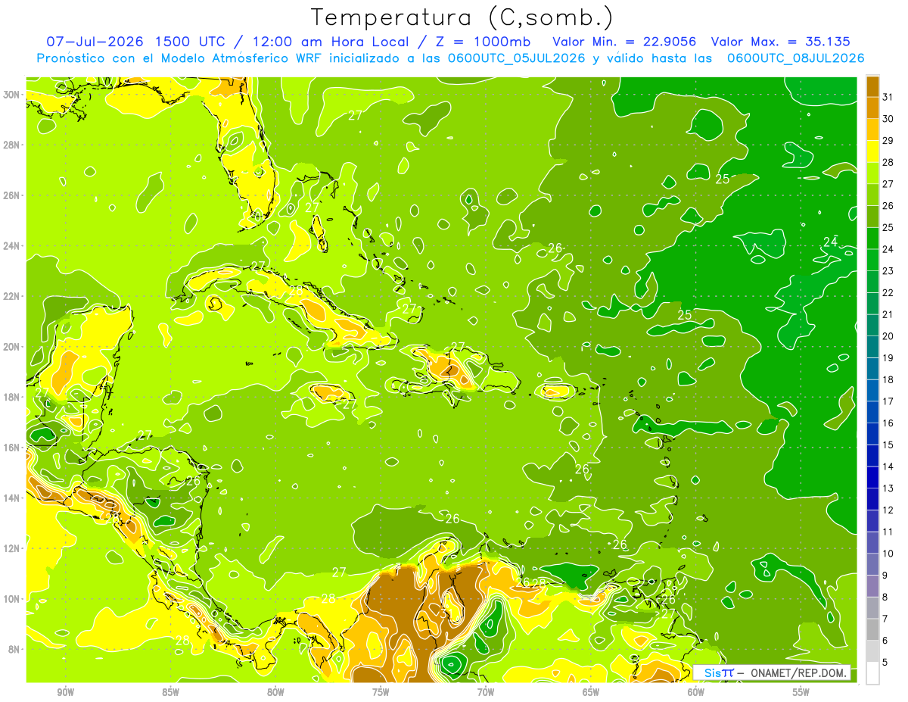Click valid-until time '0600UTC_08JUL2026'

795,58
